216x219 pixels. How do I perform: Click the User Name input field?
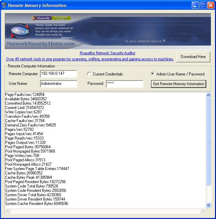click(59, 84)
